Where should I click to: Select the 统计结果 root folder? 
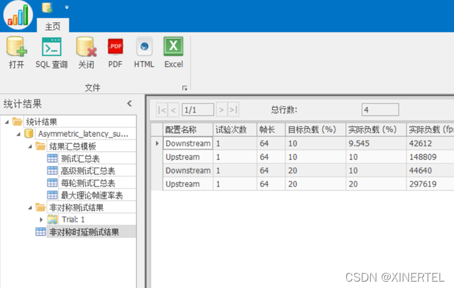[42, 122]
